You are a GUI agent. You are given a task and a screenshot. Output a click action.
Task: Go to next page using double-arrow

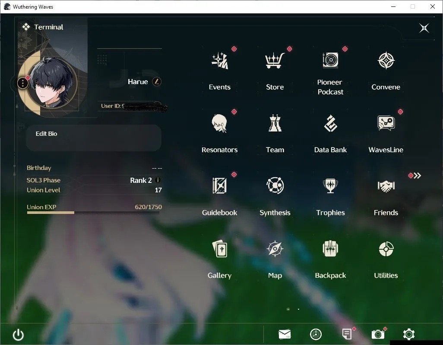coord(417,176)
